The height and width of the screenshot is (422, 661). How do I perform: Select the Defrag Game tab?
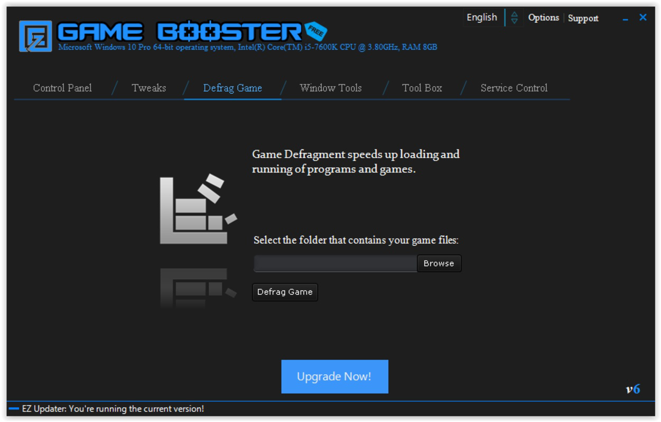(232, 88)
